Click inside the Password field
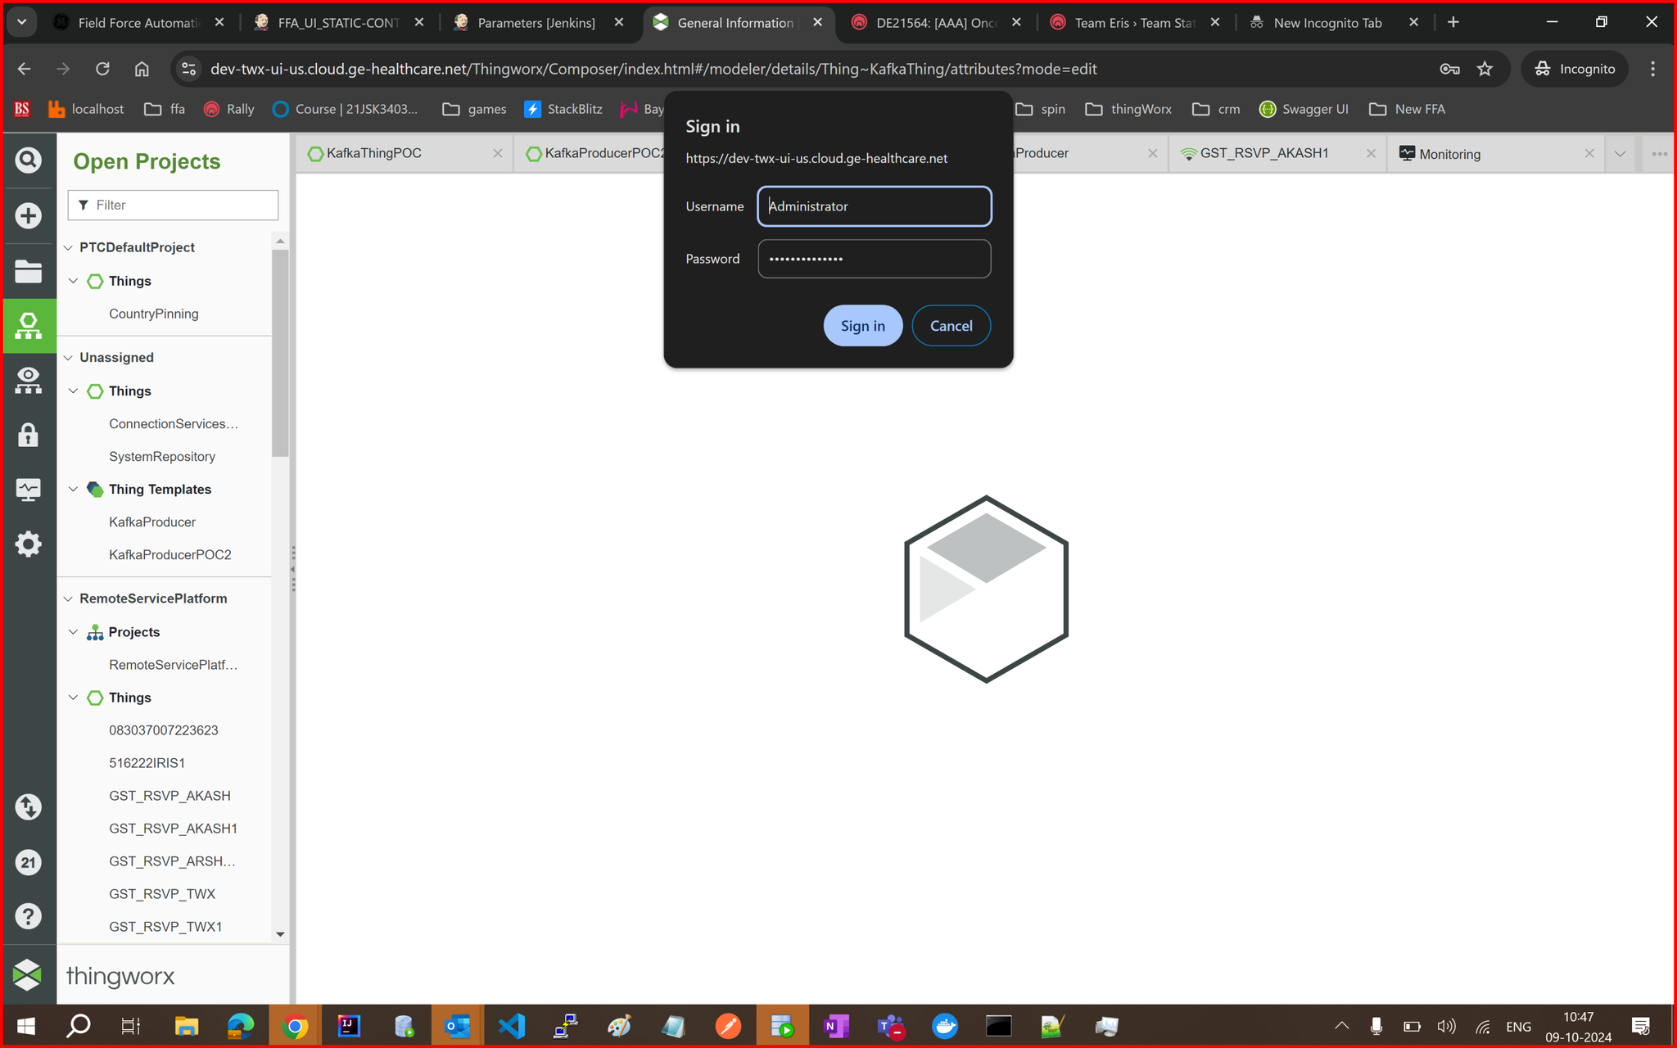 (x=874, y=258)
